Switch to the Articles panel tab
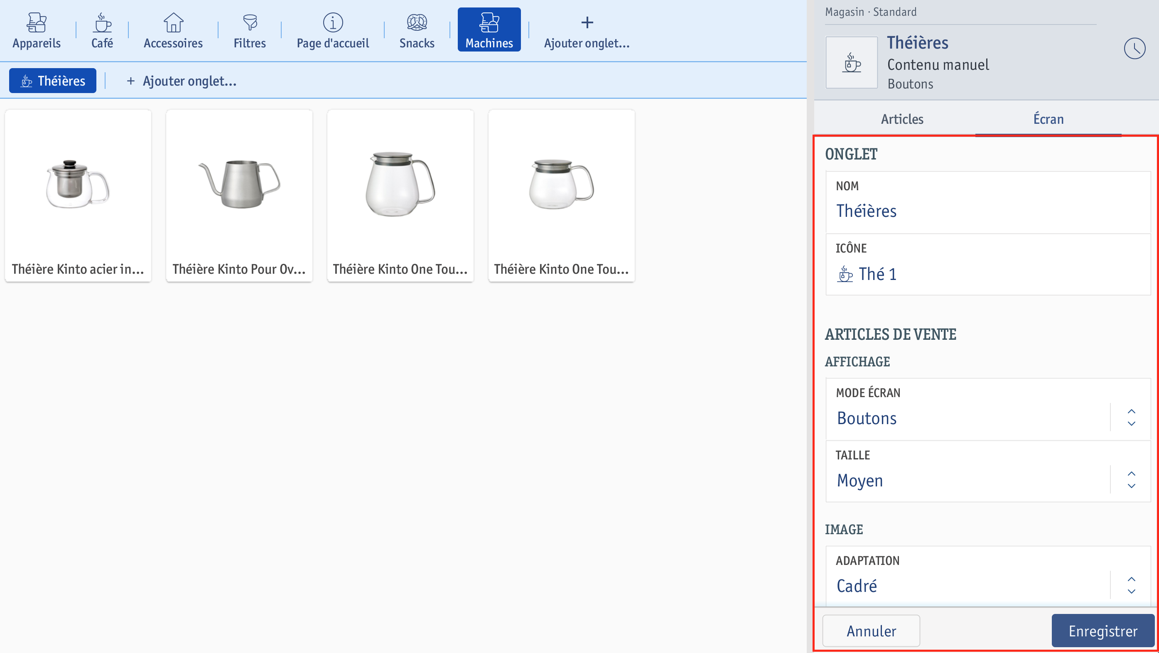 point(902,119)
